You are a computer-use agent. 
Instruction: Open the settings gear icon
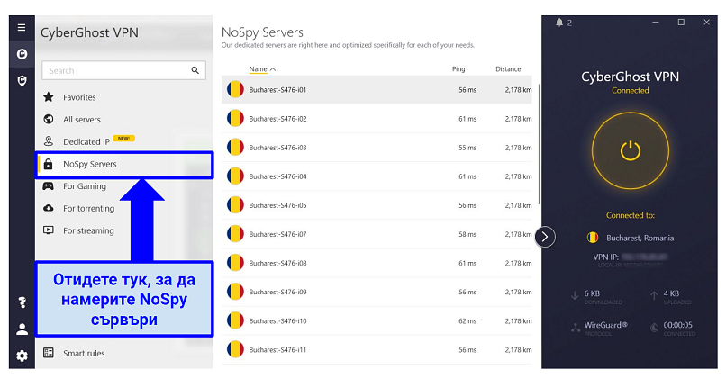[22, 356]
